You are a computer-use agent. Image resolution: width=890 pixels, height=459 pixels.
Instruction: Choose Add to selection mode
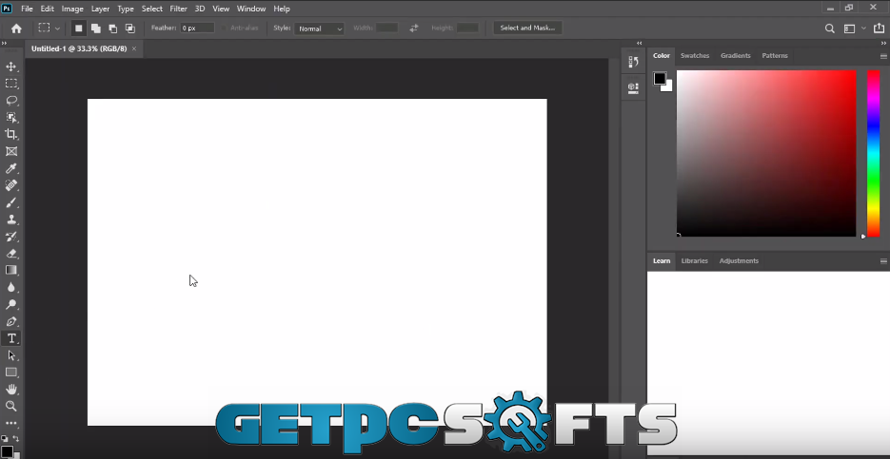(x=95, y=29)
